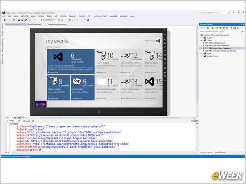Toggle Preview Selected Items in Solution Explorer
The image size is (246, 184).
click(234, 28)
